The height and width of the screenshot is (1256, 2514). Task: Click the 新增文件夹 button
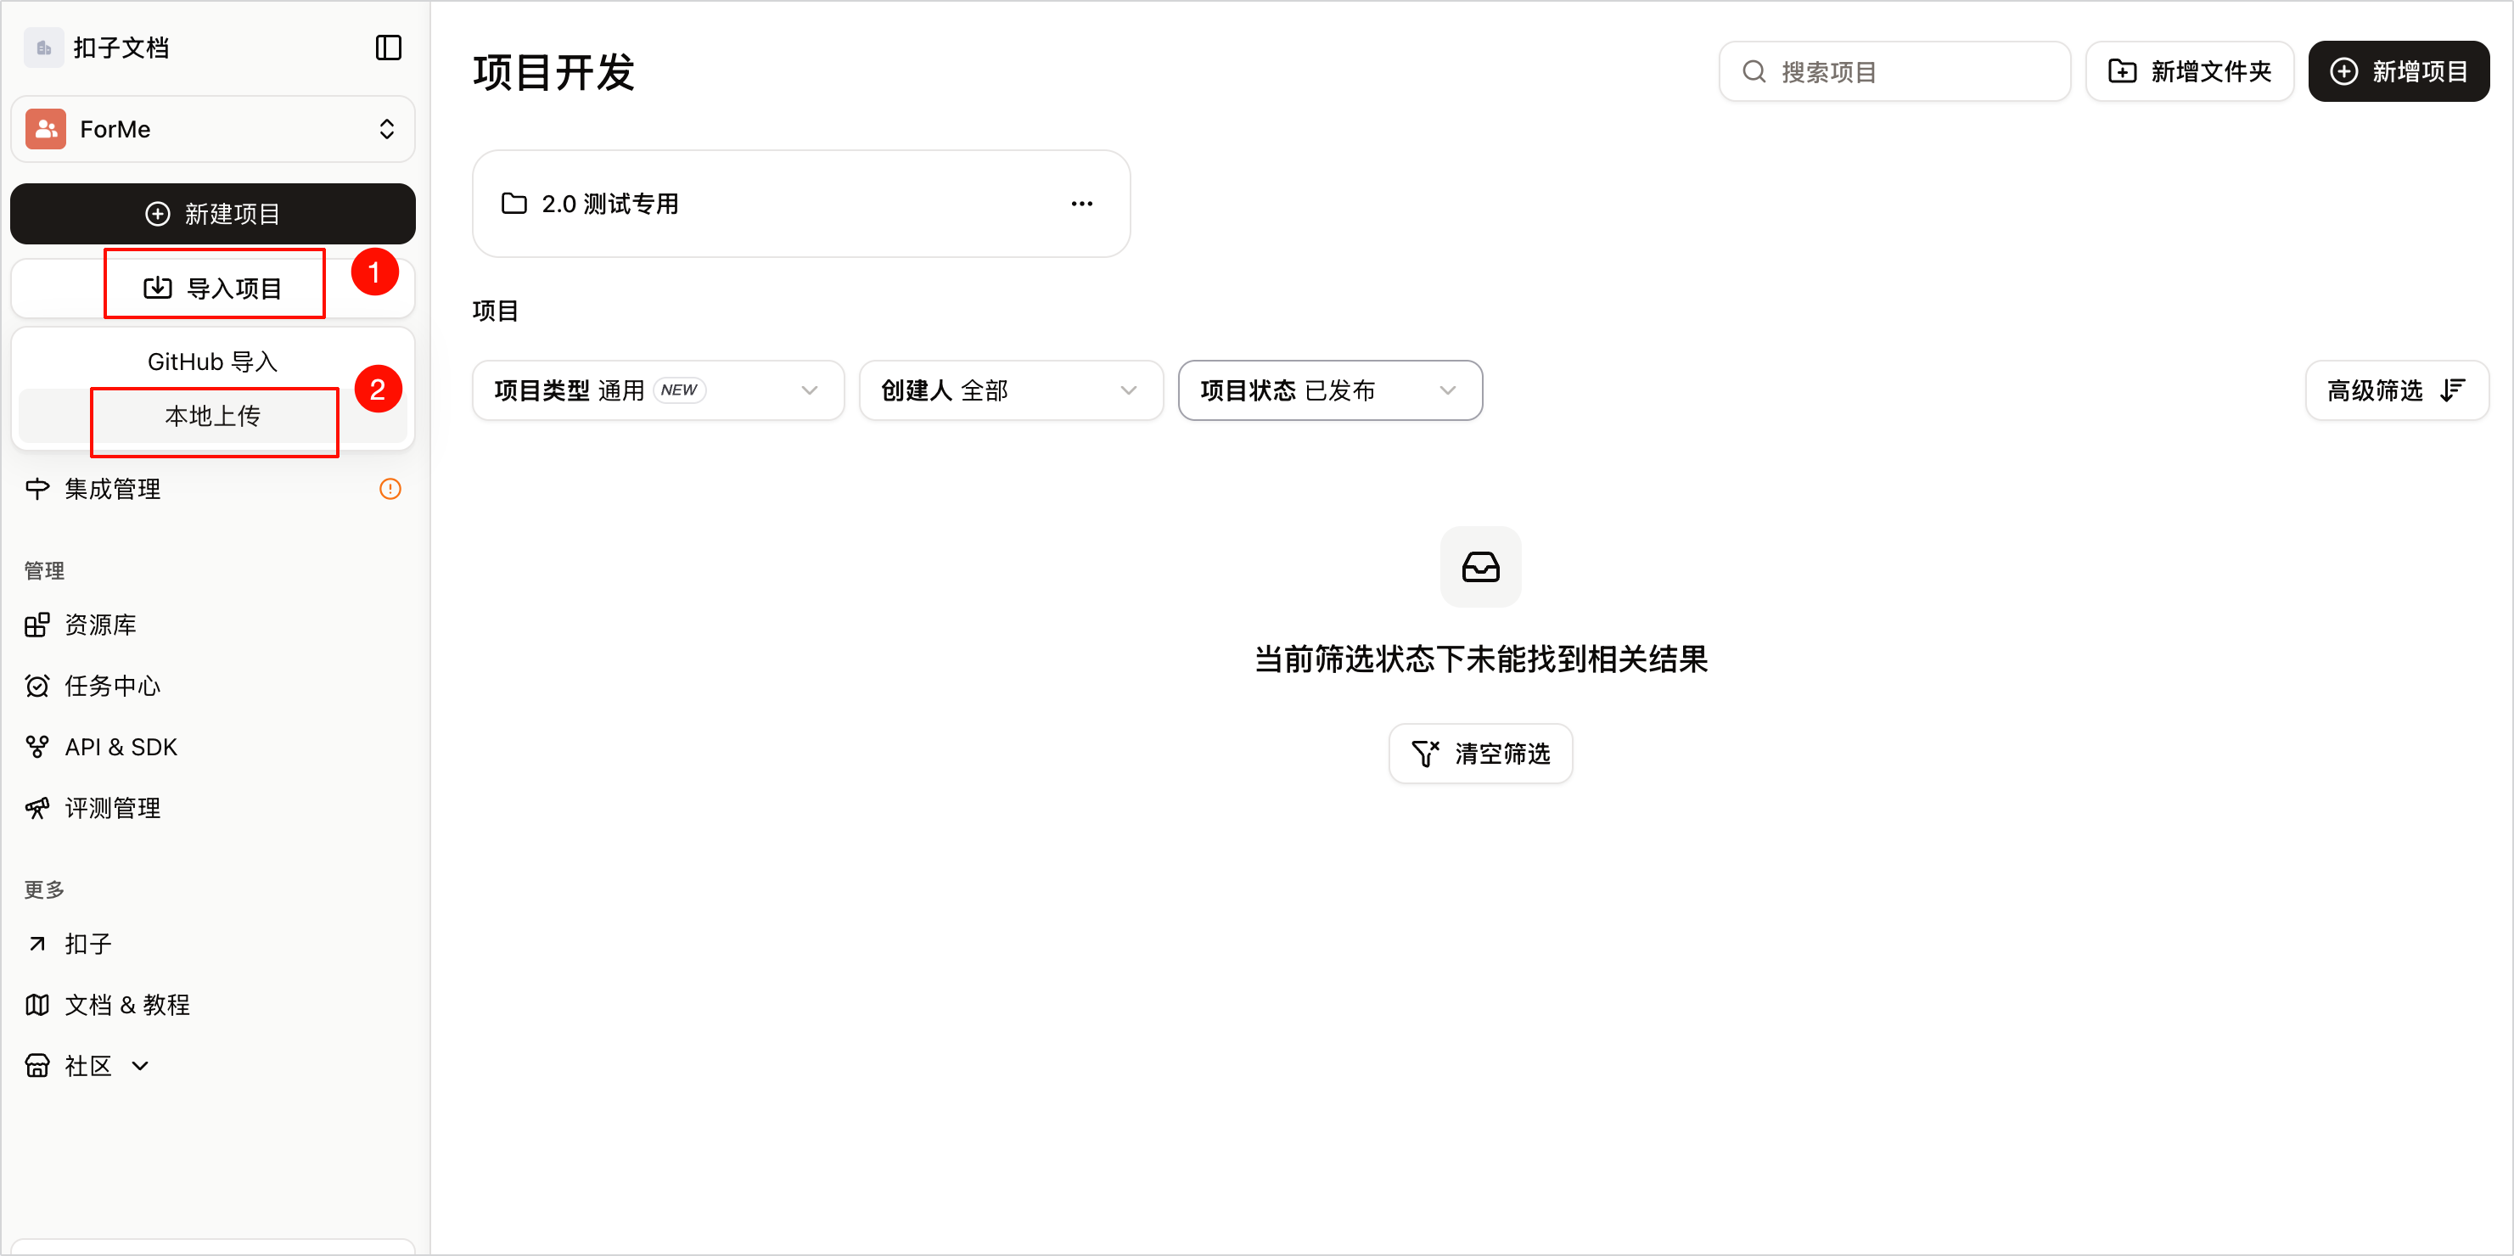click(2189, 71)
